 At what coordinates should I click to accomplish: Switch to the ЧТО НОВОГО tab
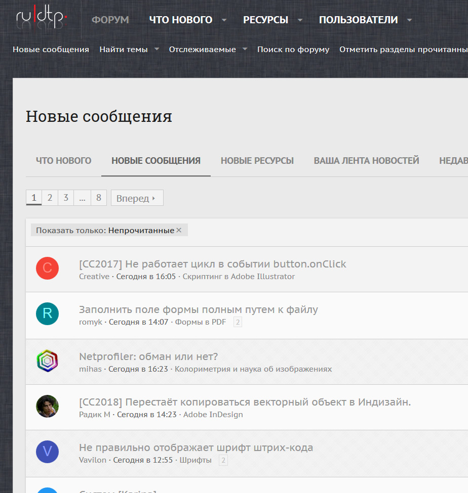coord(63,161)
